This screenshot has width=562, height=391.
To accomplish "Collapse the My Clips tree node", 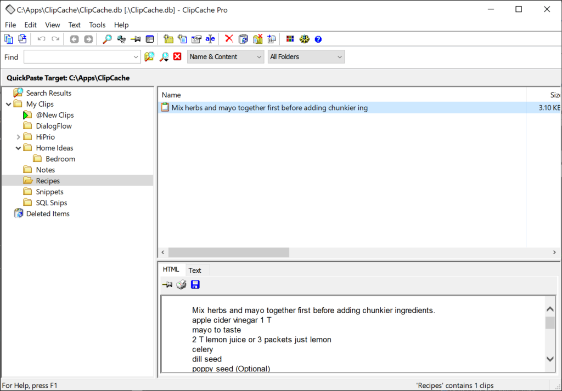I will (x=9, y=105).
